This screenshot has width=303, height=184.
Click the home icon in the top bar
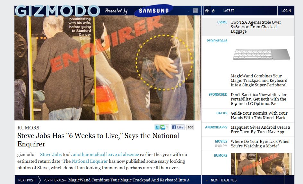pyautogui.click(x=207, y=11)
